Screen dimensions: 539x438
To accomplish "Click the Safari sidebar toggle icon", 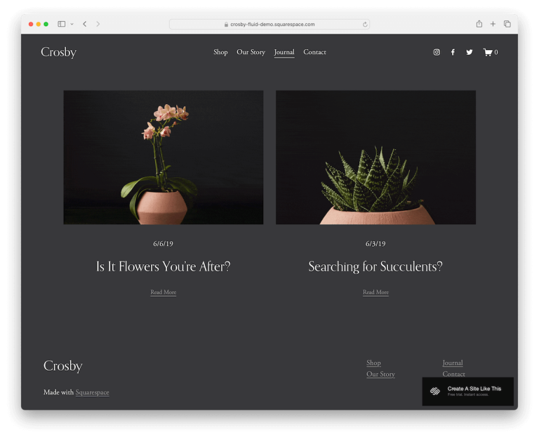I will [62, 24].
